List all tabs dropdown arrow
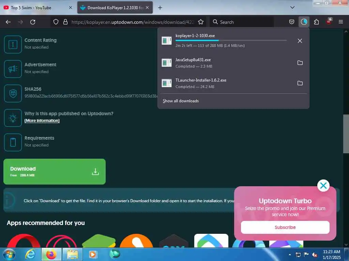This screenshot has height=261, width=349. coord(292,7)
